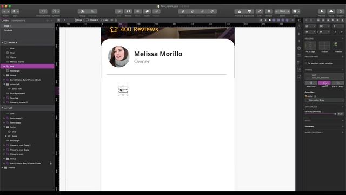
Task: Select the bed icon on canvas
Action: pos(123,90)
